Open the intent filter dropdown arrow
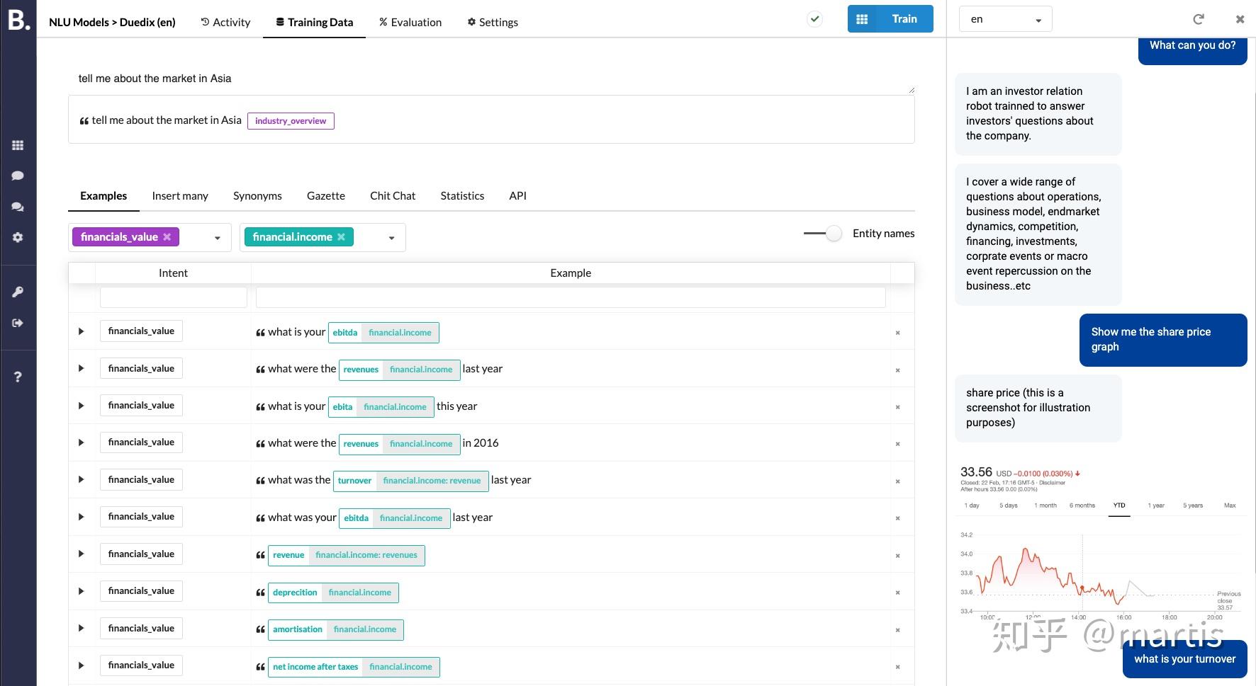Screen dimensions: 1256x686 tap(218, 238)
